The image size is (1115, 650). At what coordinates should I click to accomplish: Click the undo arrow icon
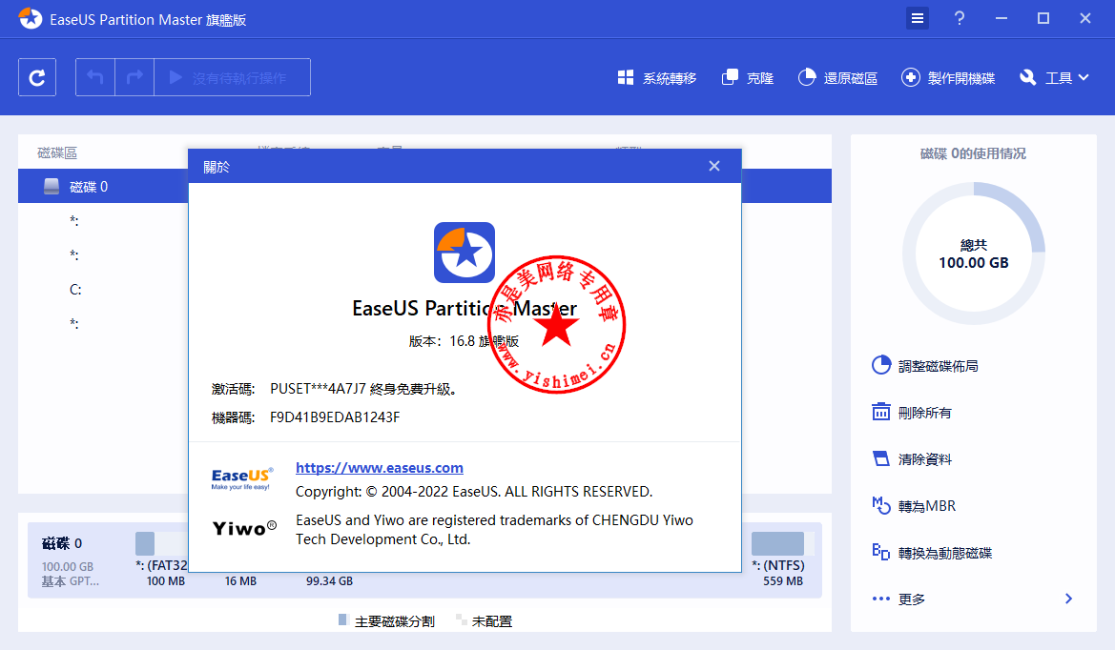95,77
